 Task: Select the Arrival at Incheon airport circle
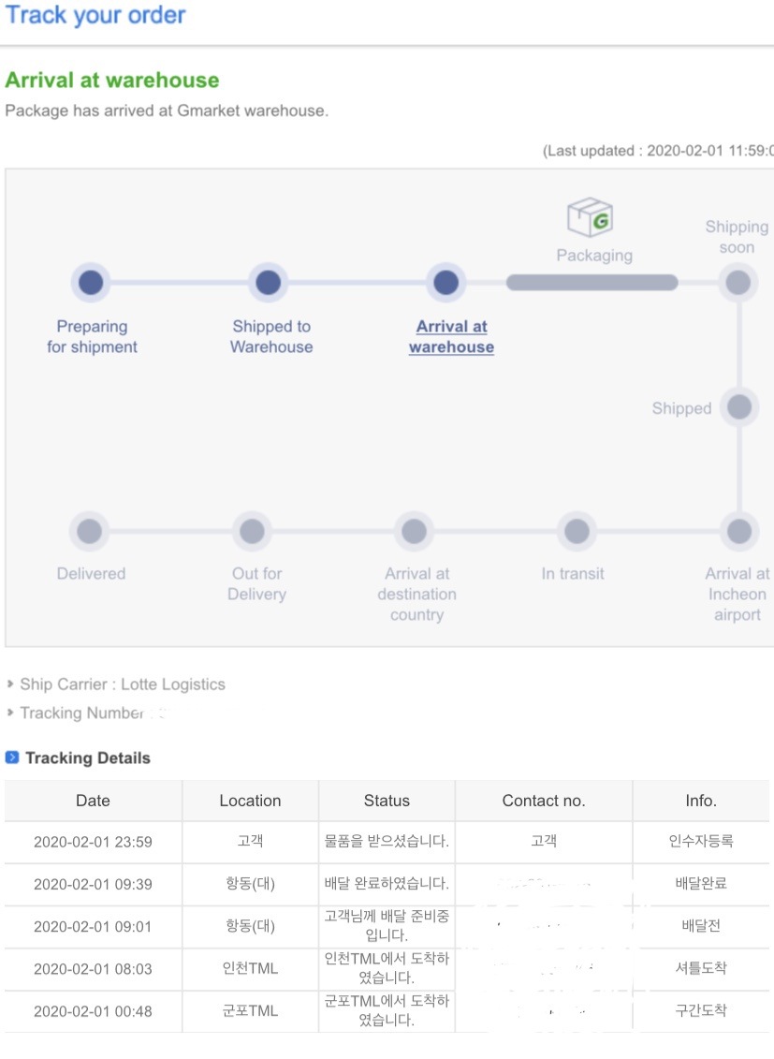[739, 532]
